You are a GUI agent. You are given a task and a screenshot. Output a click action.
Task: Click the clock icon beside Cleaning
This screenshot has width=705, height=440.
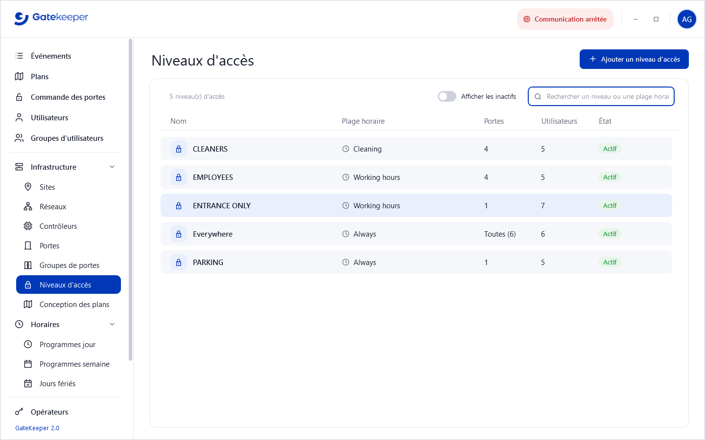[x=346, y=149]
